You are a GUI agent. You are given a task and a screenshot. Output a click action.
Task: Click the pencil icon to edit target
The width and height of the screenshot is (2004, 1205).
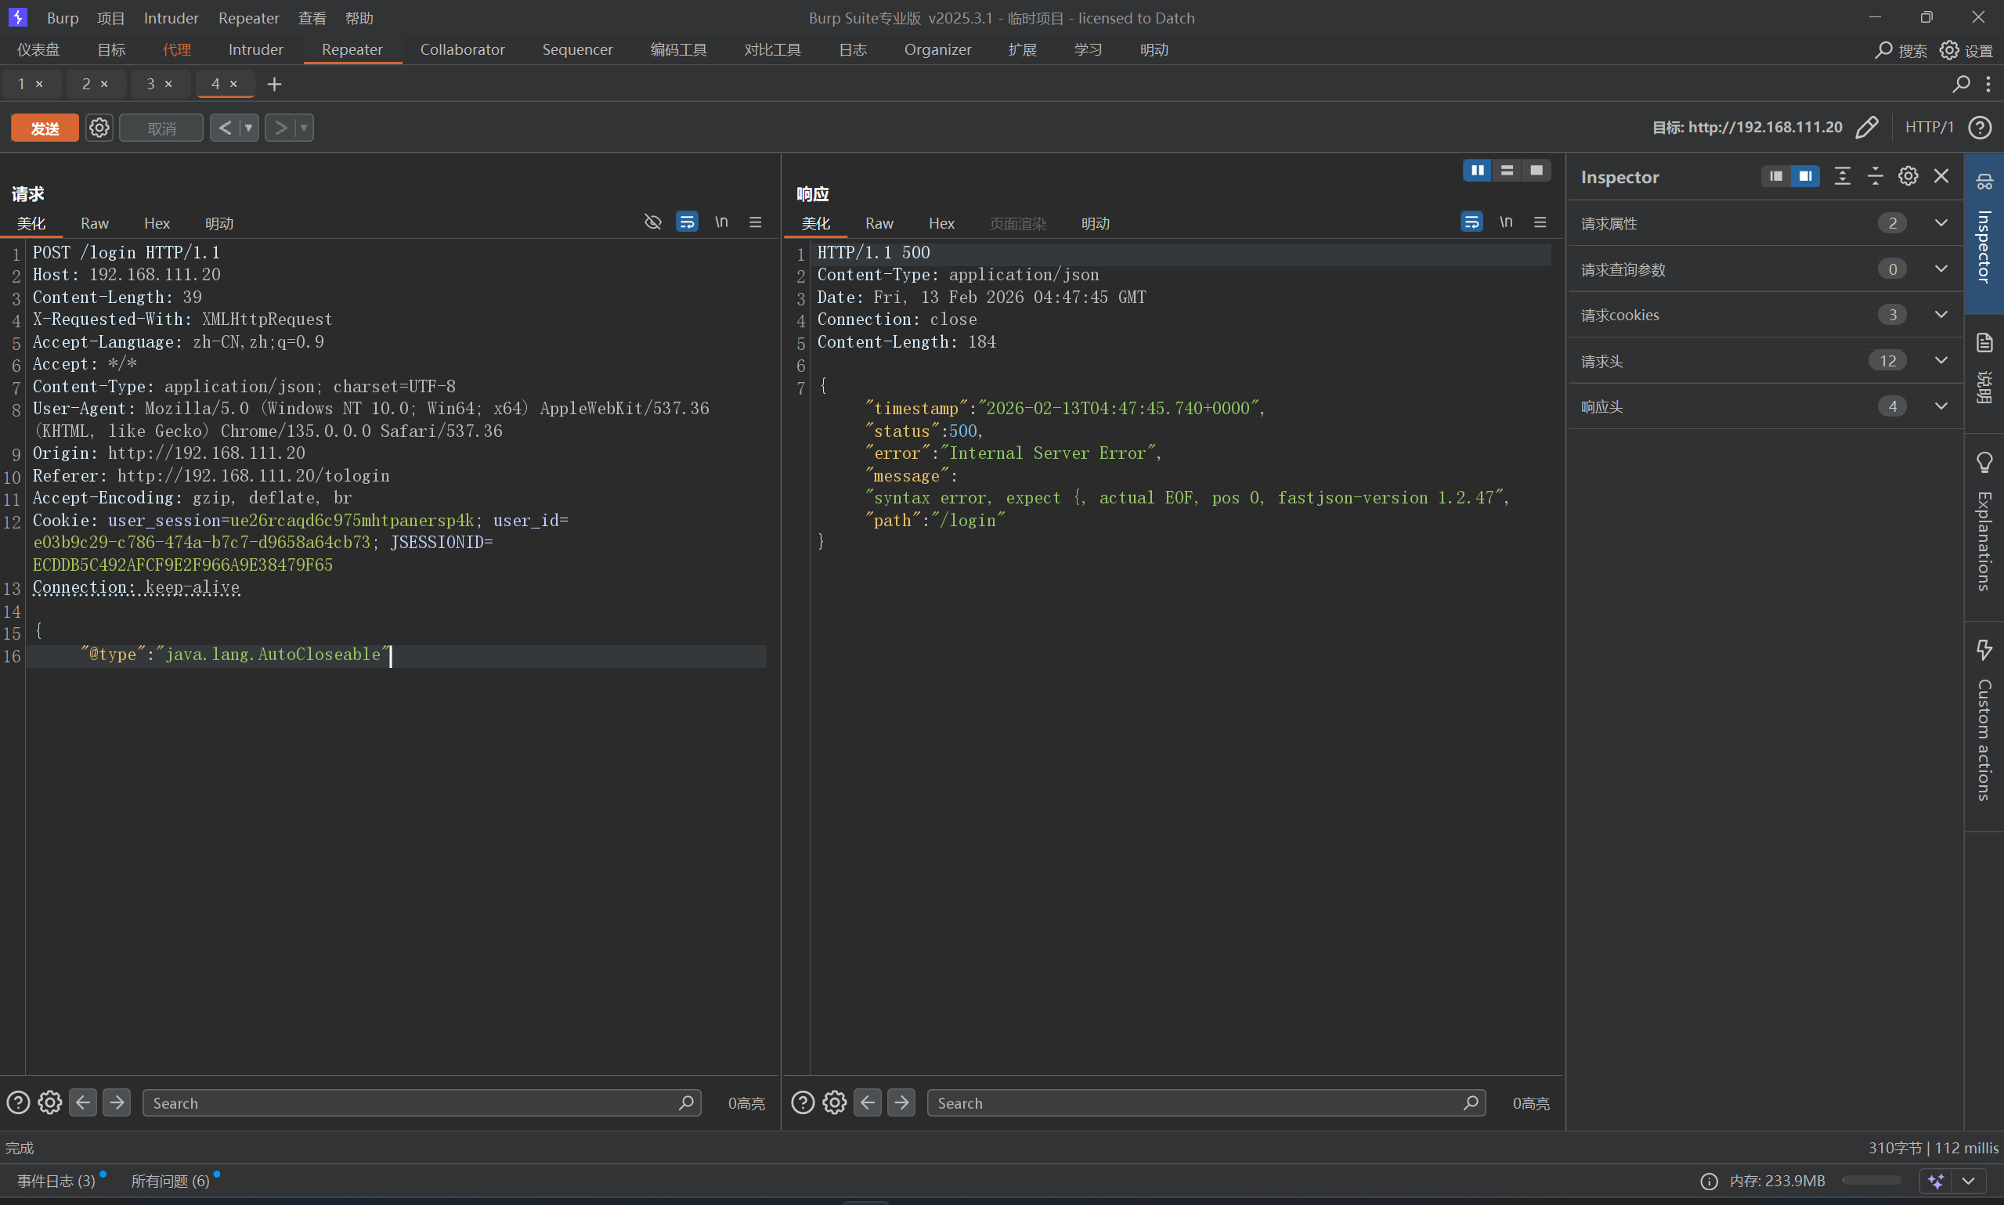click(1867, 128)
